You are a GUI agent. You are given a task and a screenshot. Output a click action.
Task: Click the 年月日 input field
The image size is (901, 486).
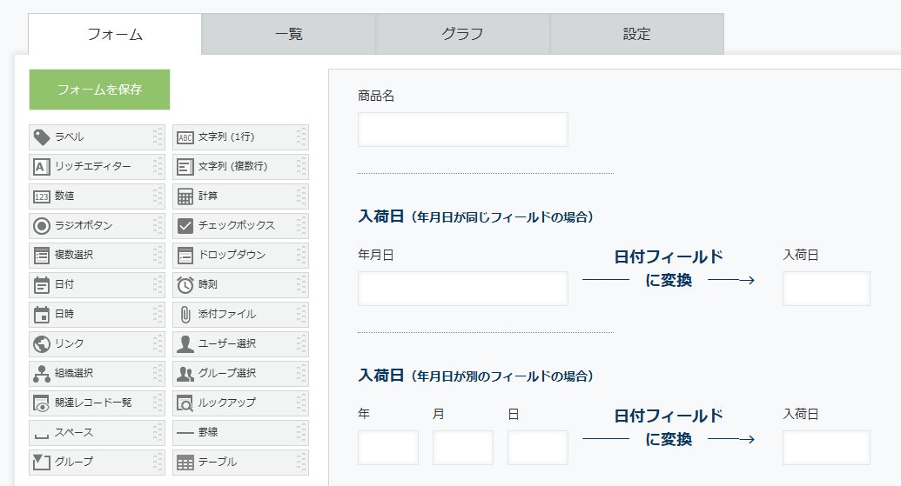click(463, 289)
